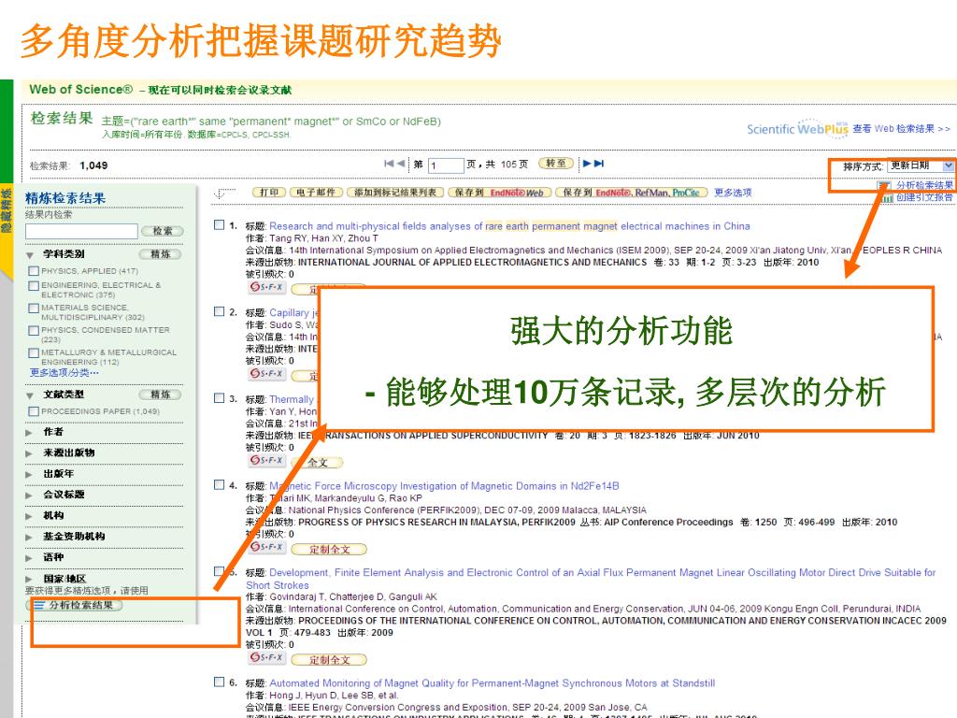957x718 pixels.
Task: Select checkbox for result 6
Action: pyautogui.click(x=219, y=682)
